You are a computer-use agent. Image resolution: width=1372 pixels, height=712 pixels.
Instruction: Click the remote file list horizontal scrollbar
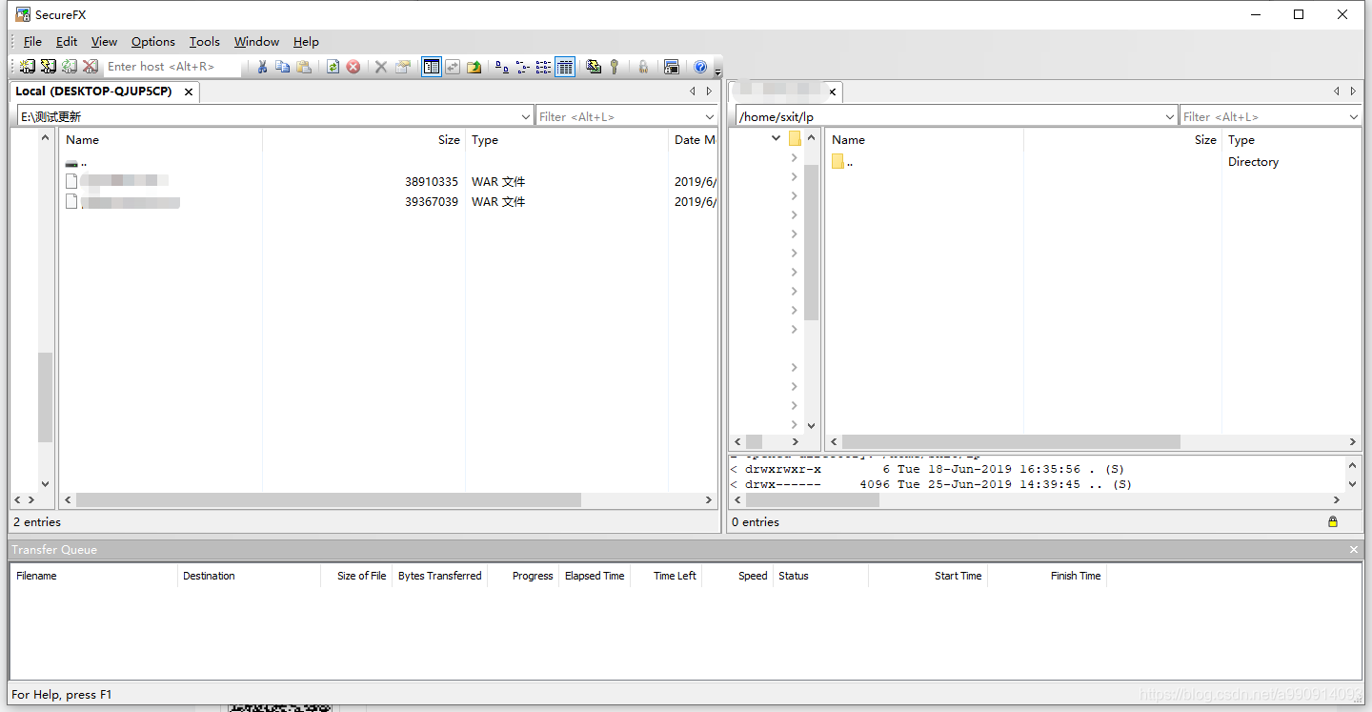pyautogui.click(x=1011, y=442)
